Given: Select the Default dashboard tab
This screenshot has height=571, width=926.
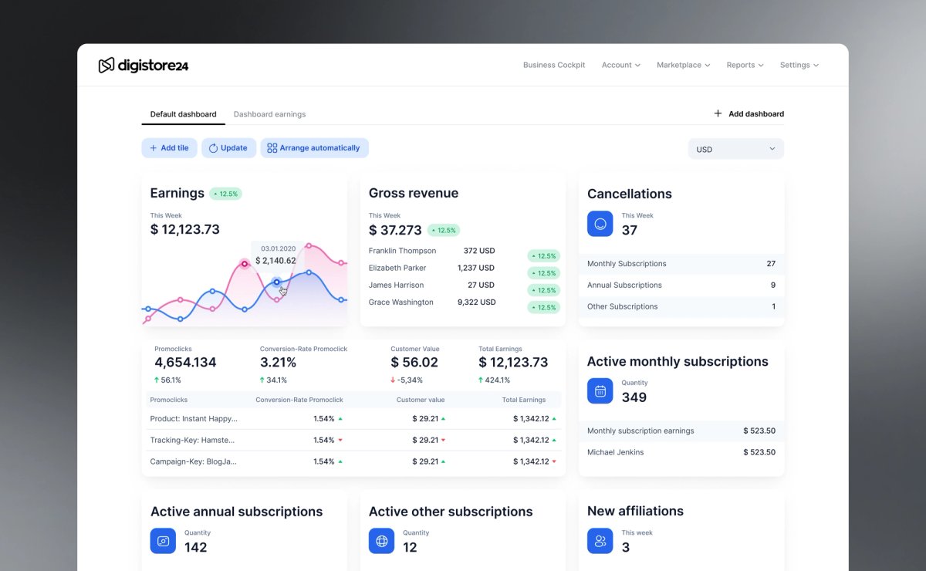Looking at the screenshot, I should coord(184,114).
